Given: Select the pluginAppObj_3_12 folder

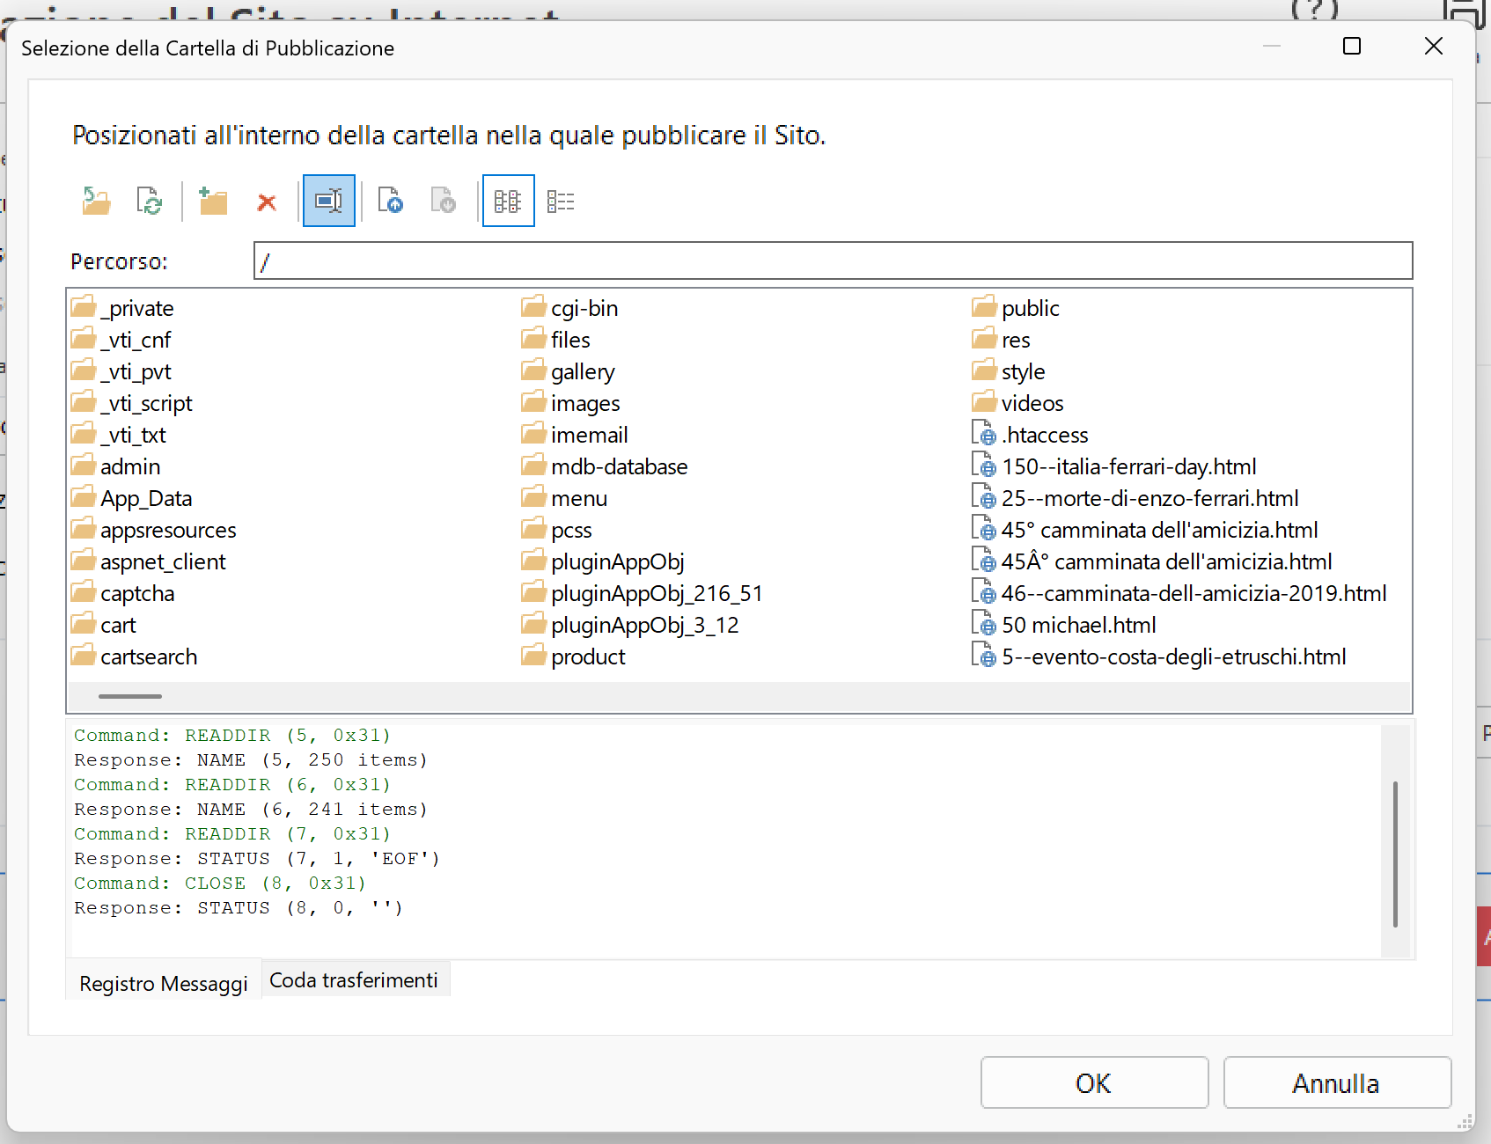Looking at the screenshot, I should 629,625.
